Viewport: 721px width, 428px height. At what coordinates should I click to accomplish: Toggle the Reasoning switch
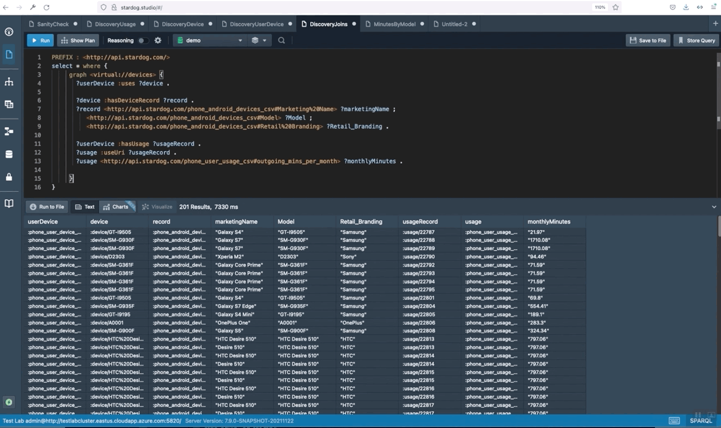pos(143,40)
